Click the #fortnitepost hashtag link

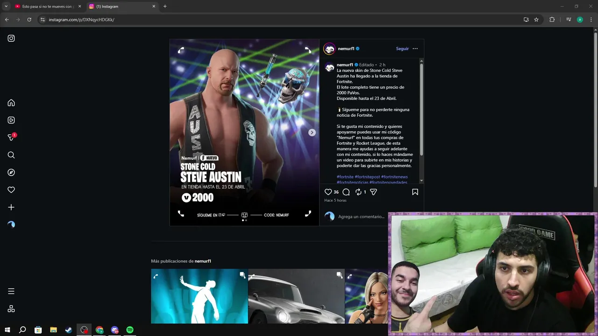point(367,177)
